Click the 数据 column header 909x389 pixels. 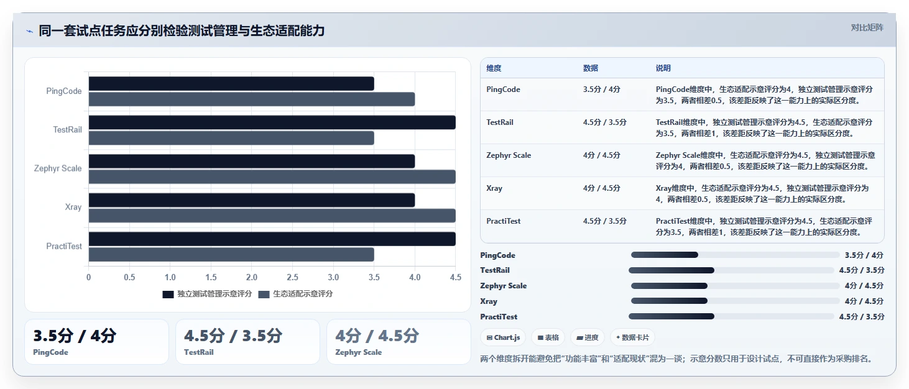point(591,68)
